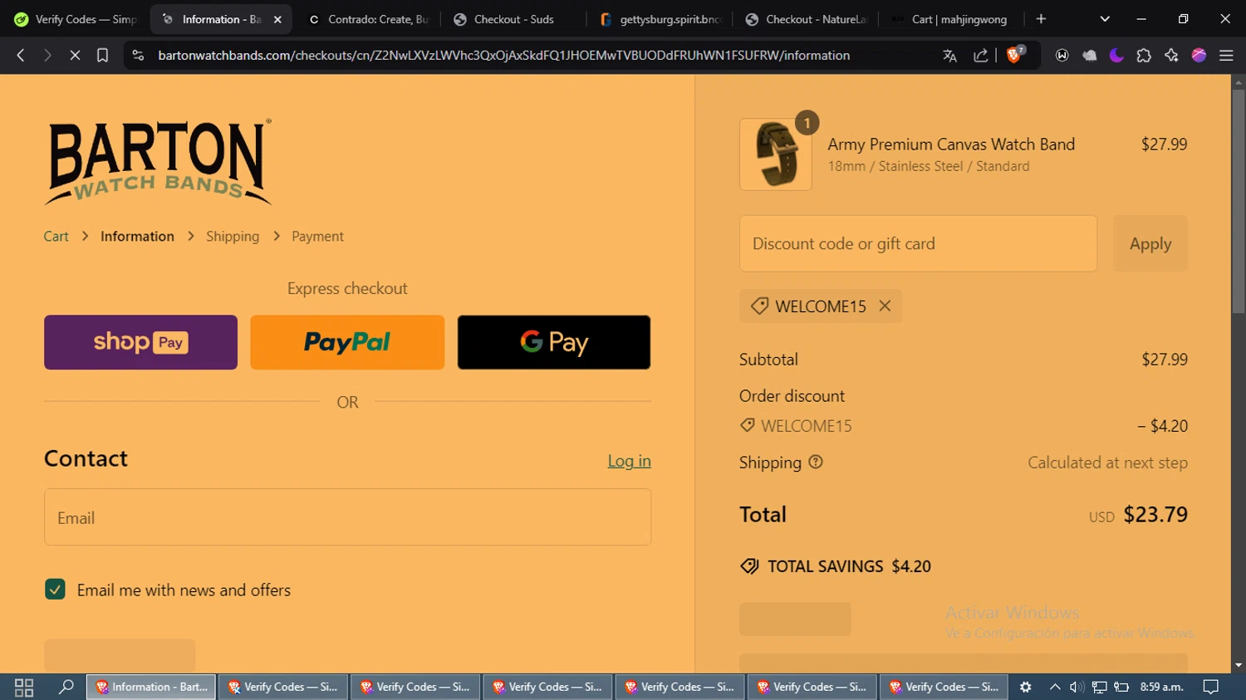
Task: Go back to previous page
Action: (x=21, y=56)
